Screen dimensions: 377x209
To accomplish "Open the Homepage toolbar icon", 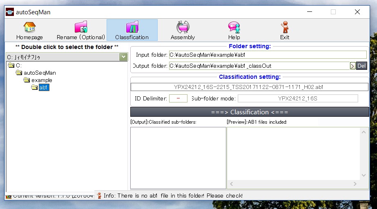I will tap(29, 30).
